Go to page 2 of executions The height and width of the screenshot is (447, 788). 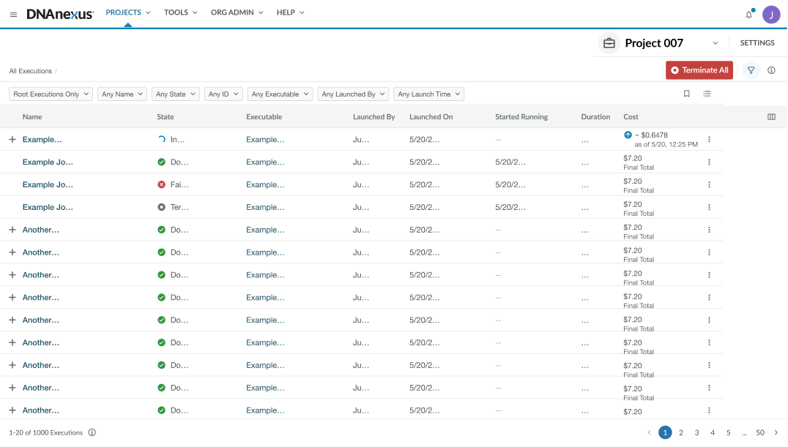click(681, 433)
